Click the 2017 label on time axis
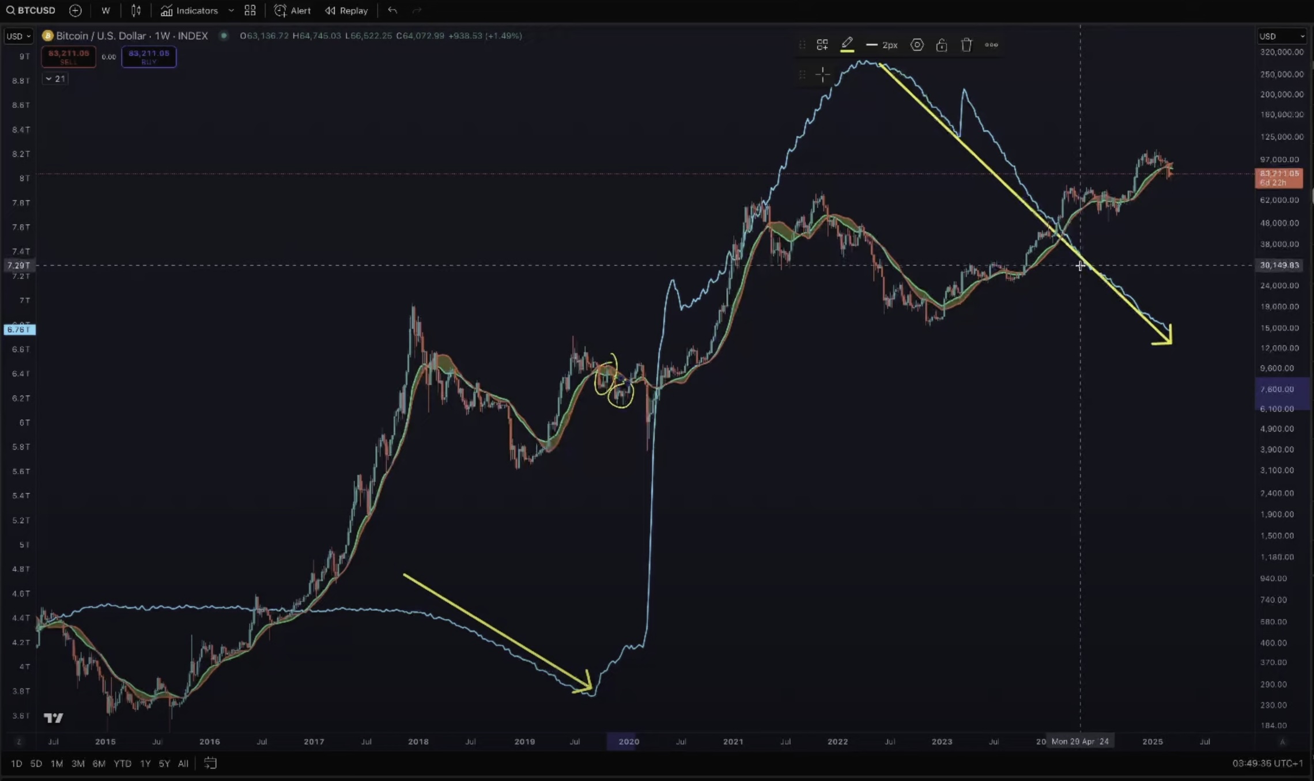Image resolution: width=1314 pixels, height=781 pixels. coord(314,742)
